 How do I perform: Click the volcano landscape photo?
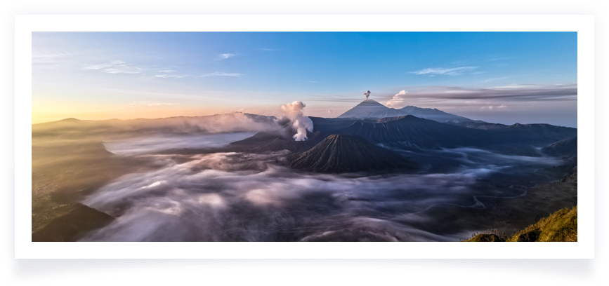click(x=304, y=137)
